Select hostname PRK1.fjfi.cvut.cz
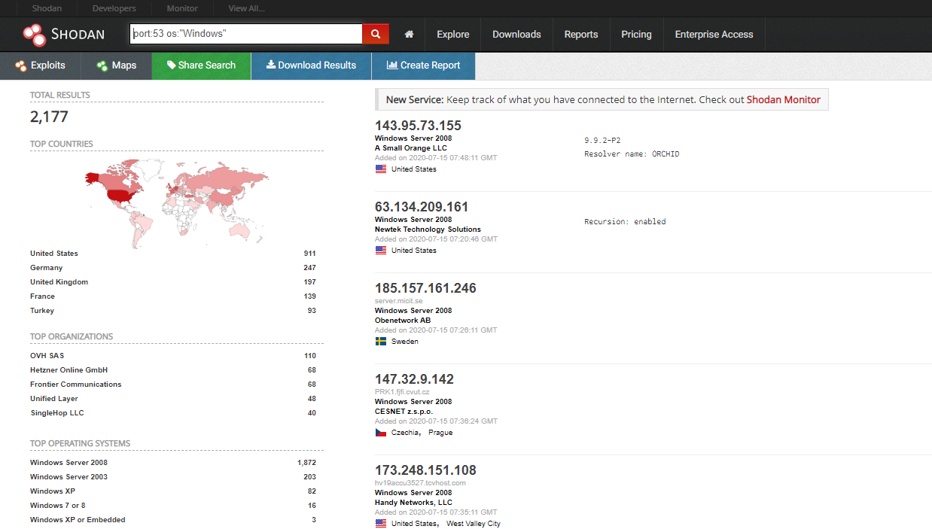Viewport: 932px width, 529px height. click(403, 392)
